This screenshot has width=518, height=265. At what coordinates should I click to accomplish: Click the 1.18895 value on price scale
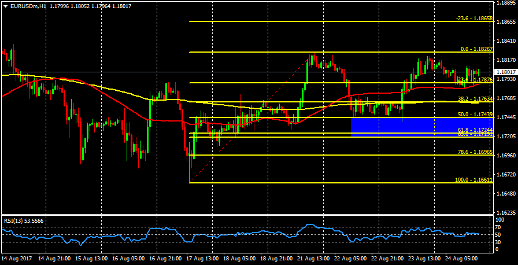tap(506, 3)
